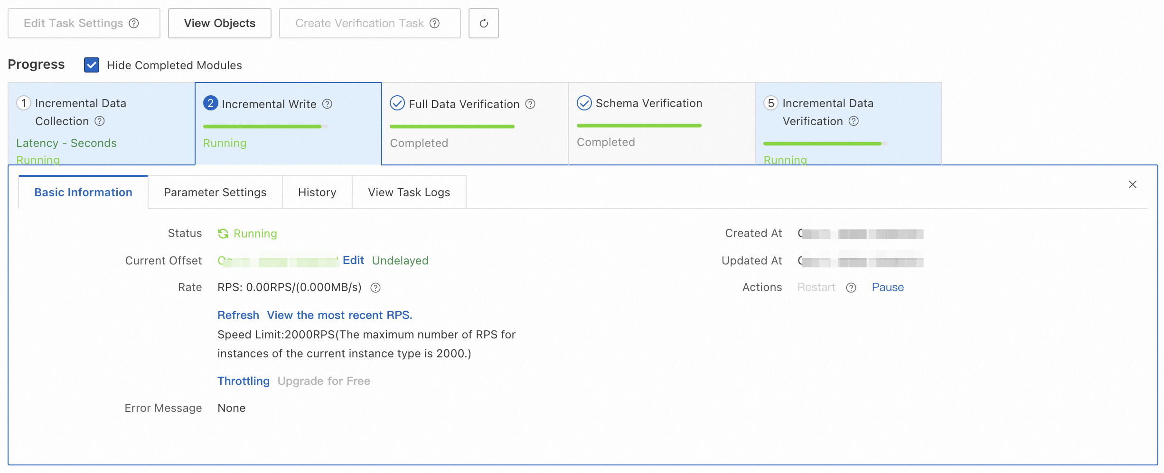Click help icon next to Incremental Write
Viewport: 1164px width, 473px height.
click(327, 104)
